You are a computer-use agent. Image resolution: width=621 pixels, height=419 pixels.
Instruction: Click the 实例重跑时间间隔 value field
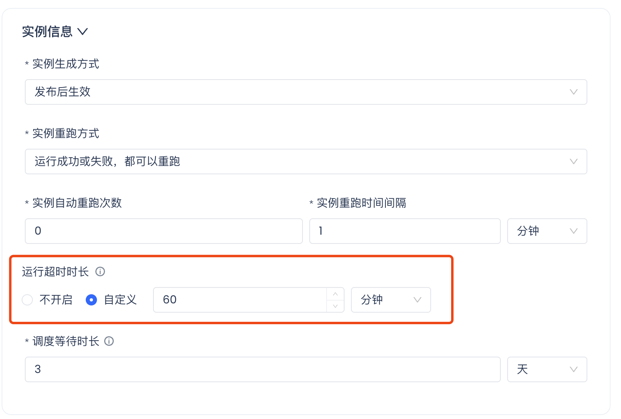[405, 231]
